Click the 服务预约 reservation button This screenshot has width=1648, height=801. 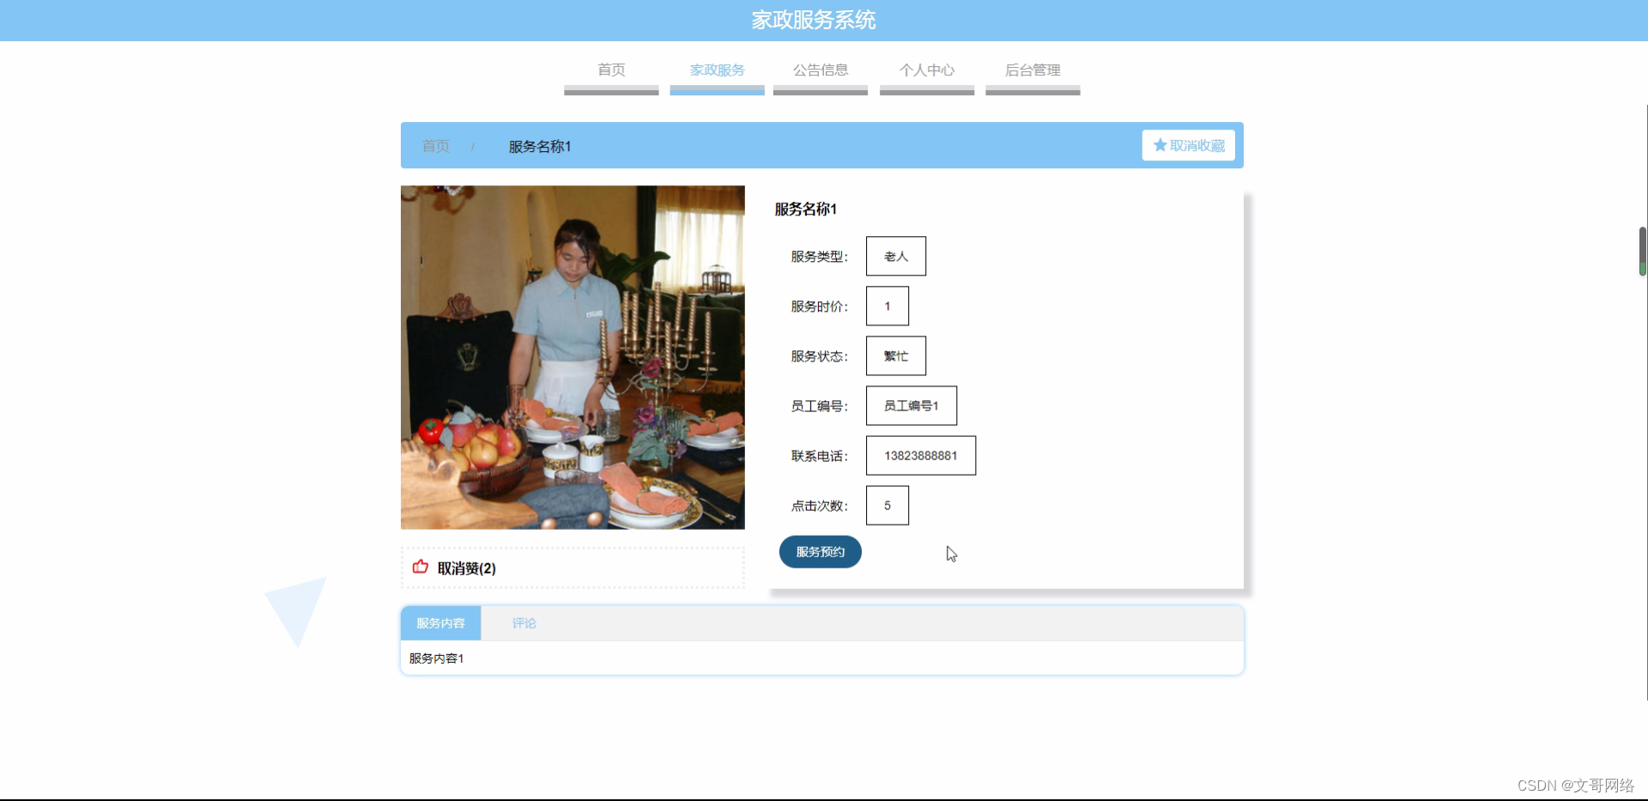820,552
